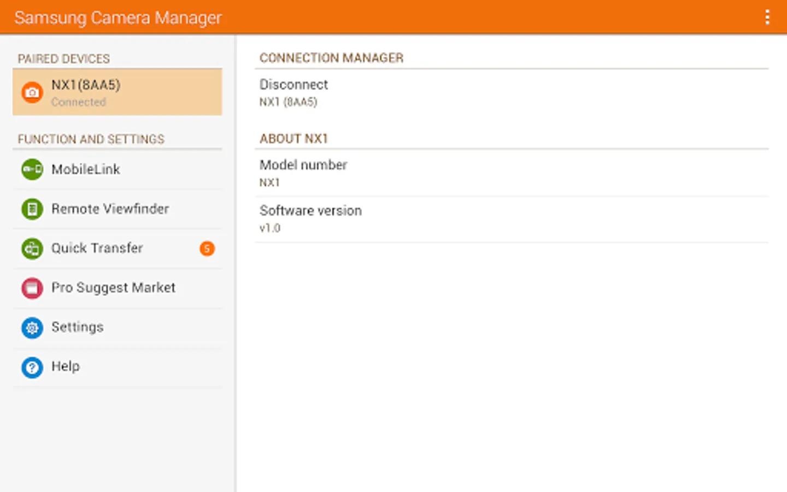Viewport: 787px width, 492px height.
Task: Click the CONNECTION MANAGER heading
Action: click(x=331, y=58)
